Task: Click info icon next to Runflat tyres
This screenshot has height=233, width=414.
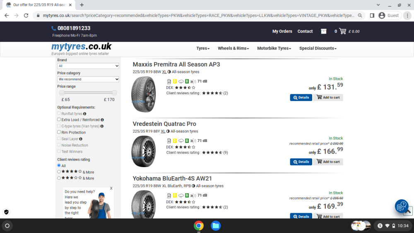Action: pyautogui.click(x=85, y=114)
